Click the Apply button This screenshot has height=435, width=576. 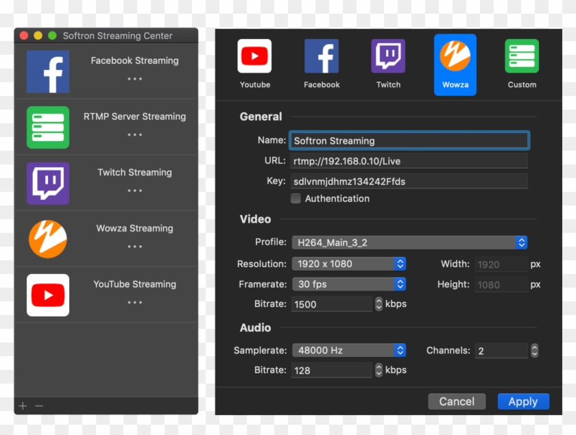point(523,401)
